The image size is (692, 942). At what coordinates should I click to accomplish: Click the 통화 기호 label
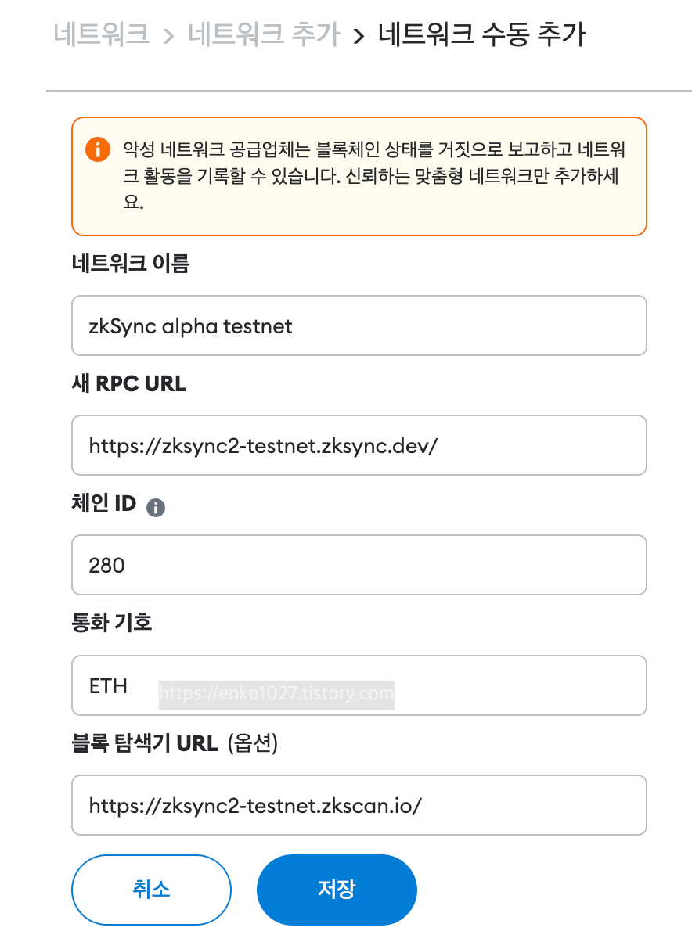click(x=111, y=623)
